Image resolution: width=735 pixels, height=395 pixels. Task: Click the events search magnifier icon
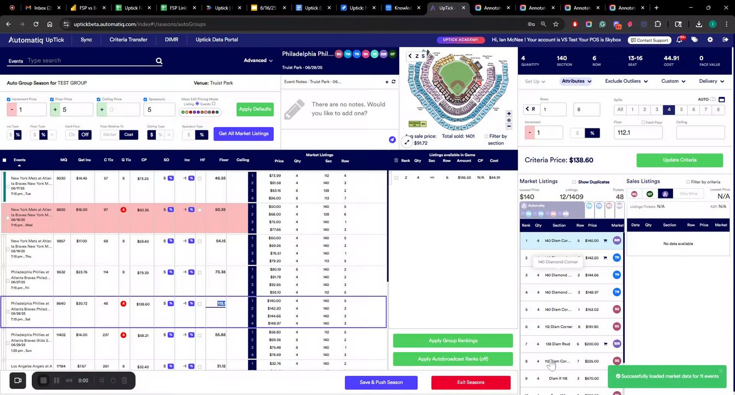pos(159,61)
